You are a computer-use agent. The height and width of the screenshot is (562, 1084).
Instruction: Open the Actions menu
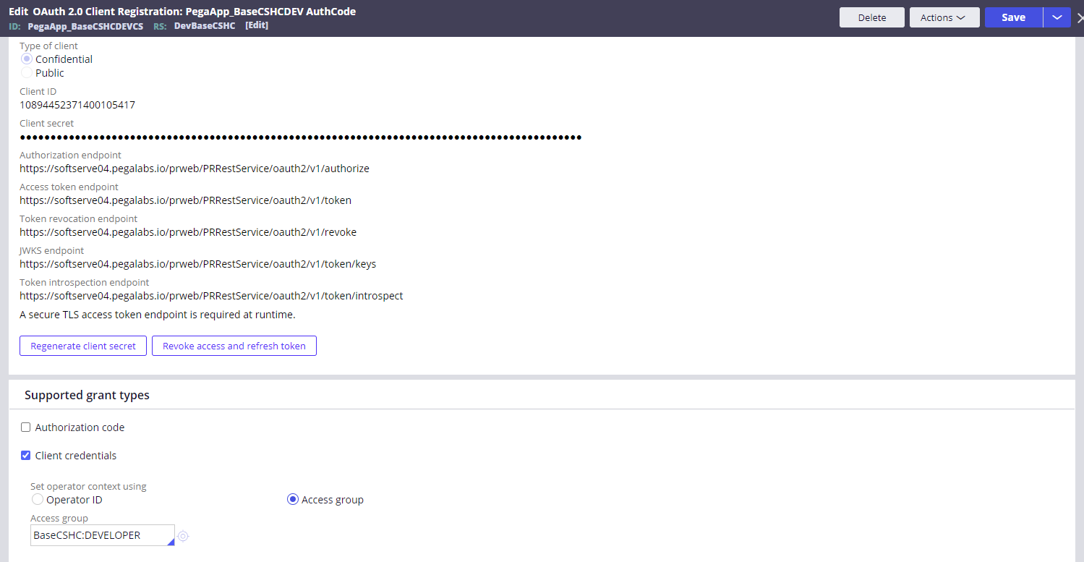[944, 17]
